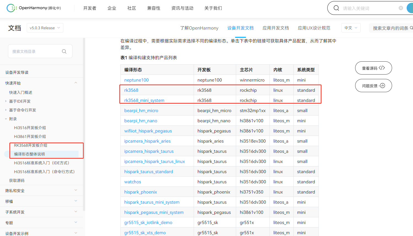Viewport: 413px width, 236px height.
Task: Expand the 基于IDE开发 tree node
Action: pos(6,101)
